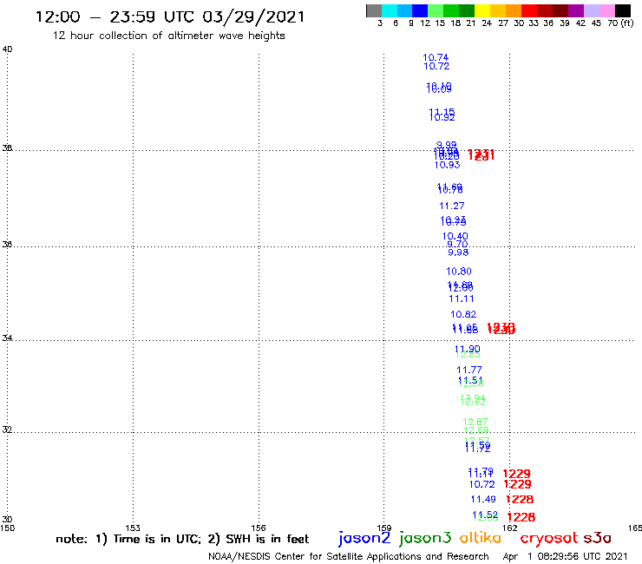Image resolution: width=642 pixels, height=564 pixels.
Task: Click the 'jason3' satellite legend label
Action: pyautogui.click(x=425, y=538)
